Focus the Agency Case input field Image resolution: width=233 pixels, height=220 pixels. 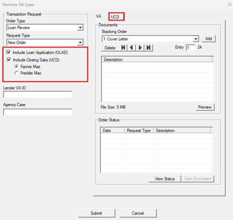(37, 112)
